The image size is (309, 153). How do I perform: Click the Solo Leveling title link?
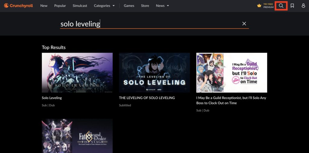(52, 98)
